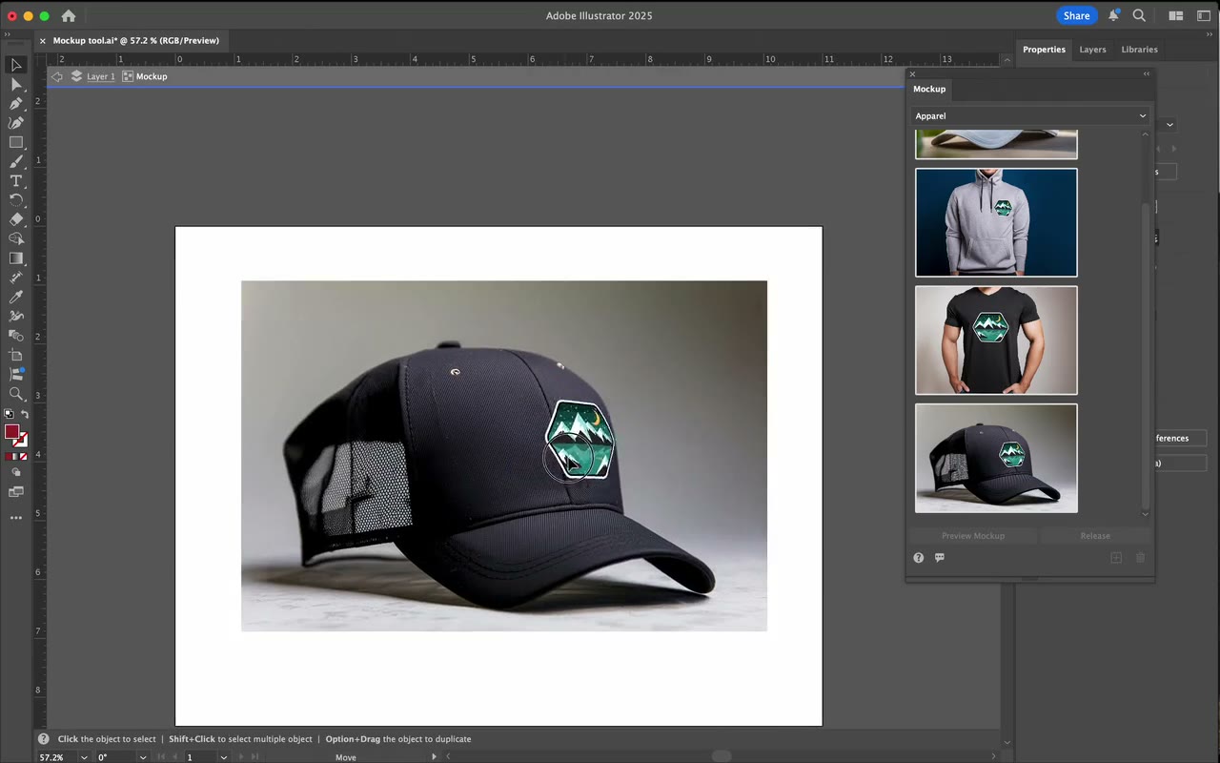Image resolution: width=1220 pixels, height=763 pixels.
Task: Select the Paintbrush tool
Action: pos(16,162)
